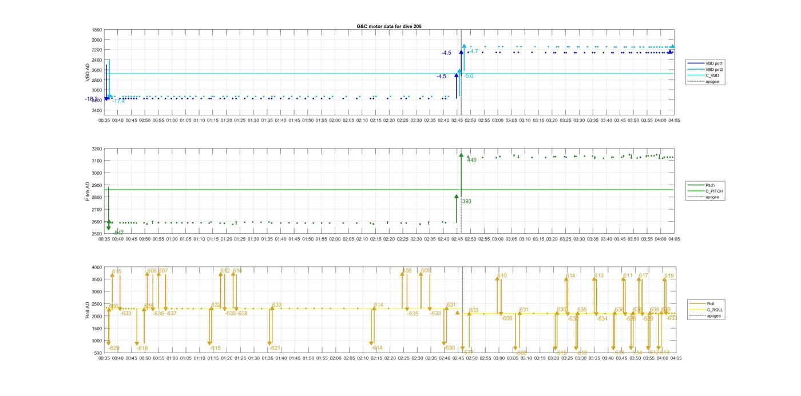Click the 'Pitch AD' y-axis label
The height and width of the screenshot is (396, 801).
click(x=88, y=191)
